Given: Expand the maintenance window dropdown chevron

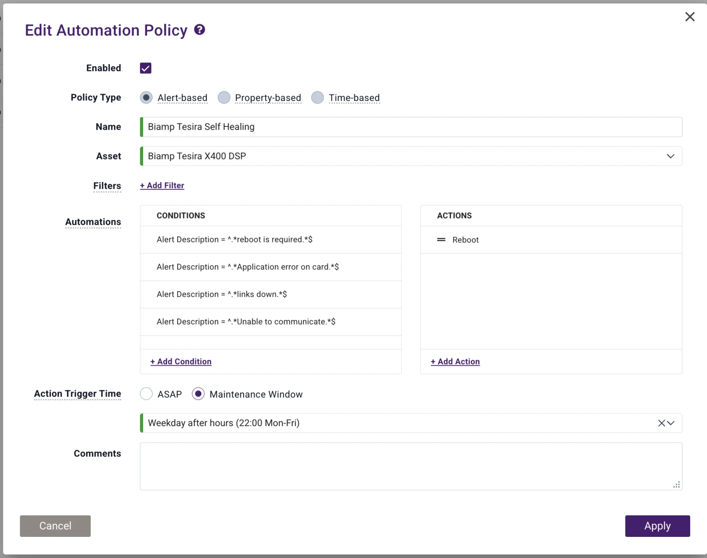Looking at the screenshot, I should pyautogui.click(x=671, y=423).
